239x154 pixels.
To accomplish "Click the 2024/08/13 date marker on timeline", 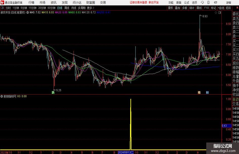I will (126, 152).
